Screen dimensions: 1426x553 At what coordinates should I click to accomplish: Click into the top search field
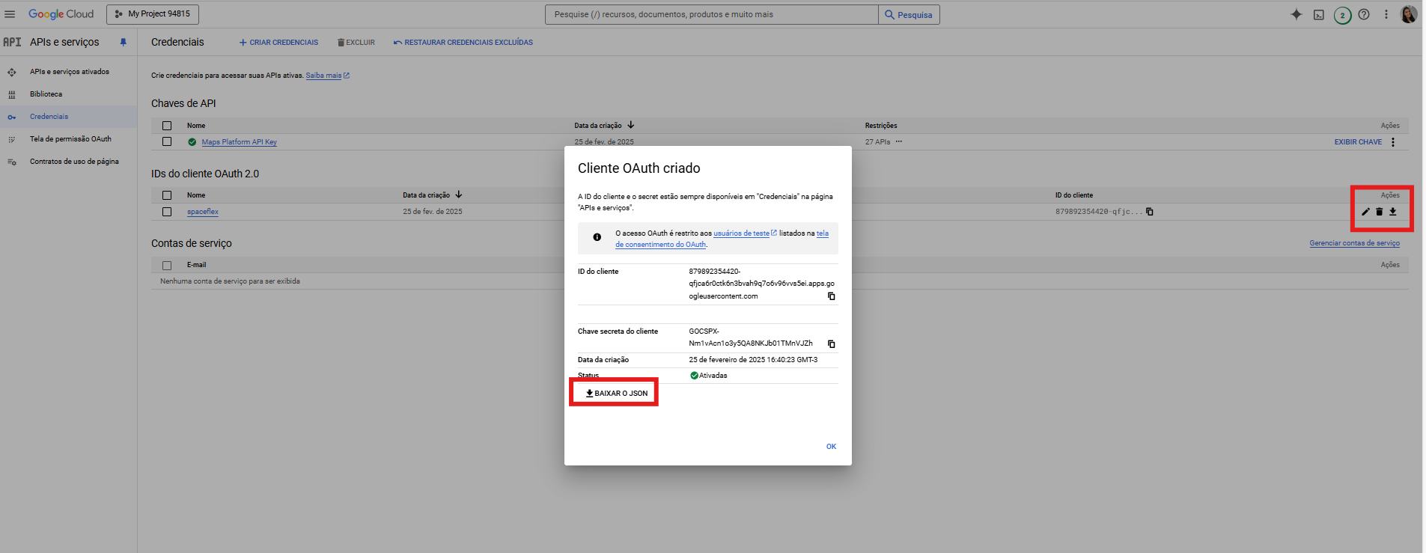pyautogui.click(x=711, y=14)
